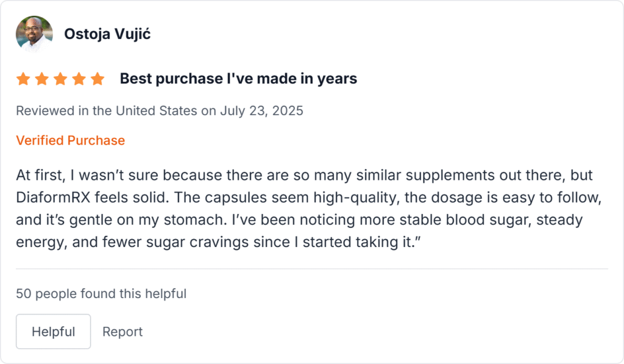Click the fourth rating star
The image size is (624, 364).
[79, 79]
